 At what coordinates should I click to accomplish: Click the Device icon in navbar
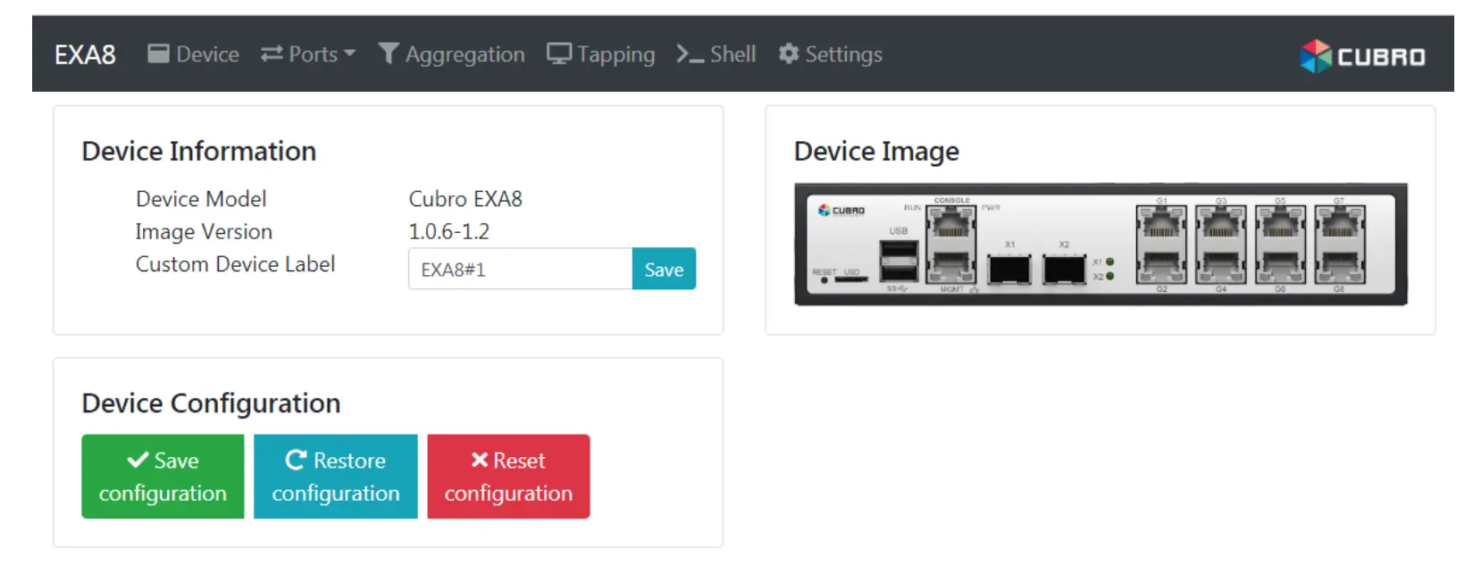(x=158, y=54)
